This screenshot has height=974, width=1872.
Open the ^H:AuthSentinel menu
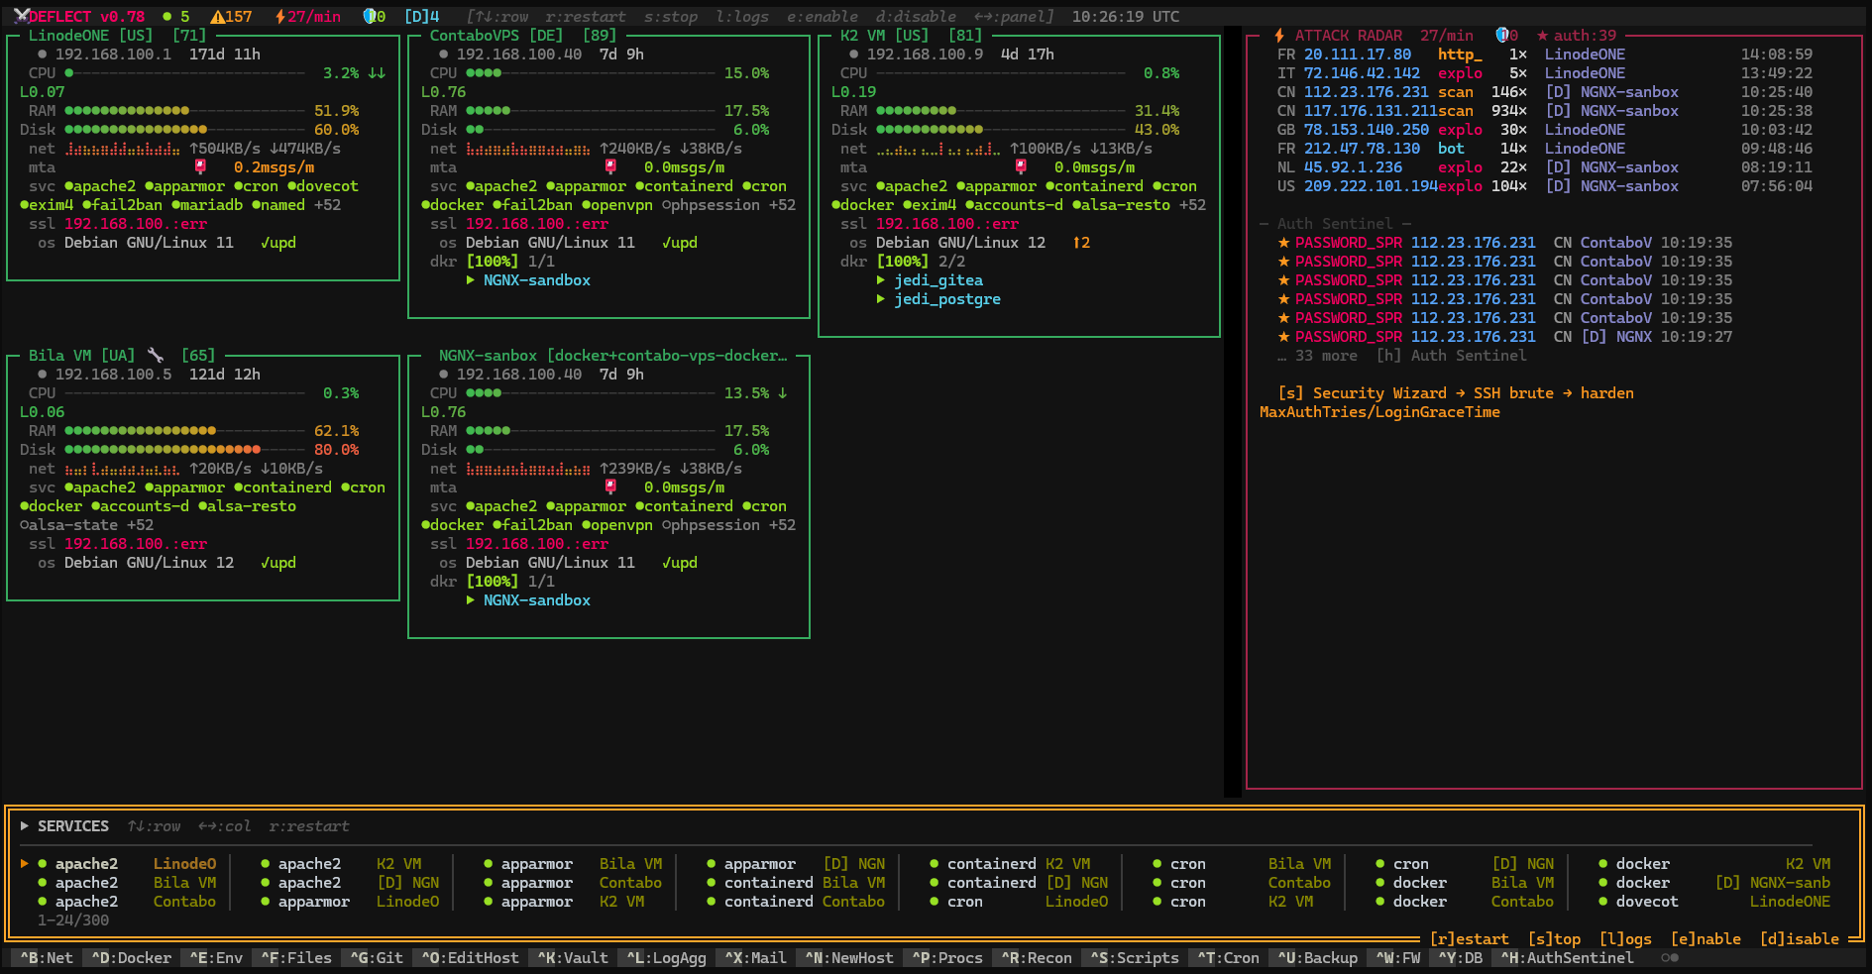[1568, 958]
